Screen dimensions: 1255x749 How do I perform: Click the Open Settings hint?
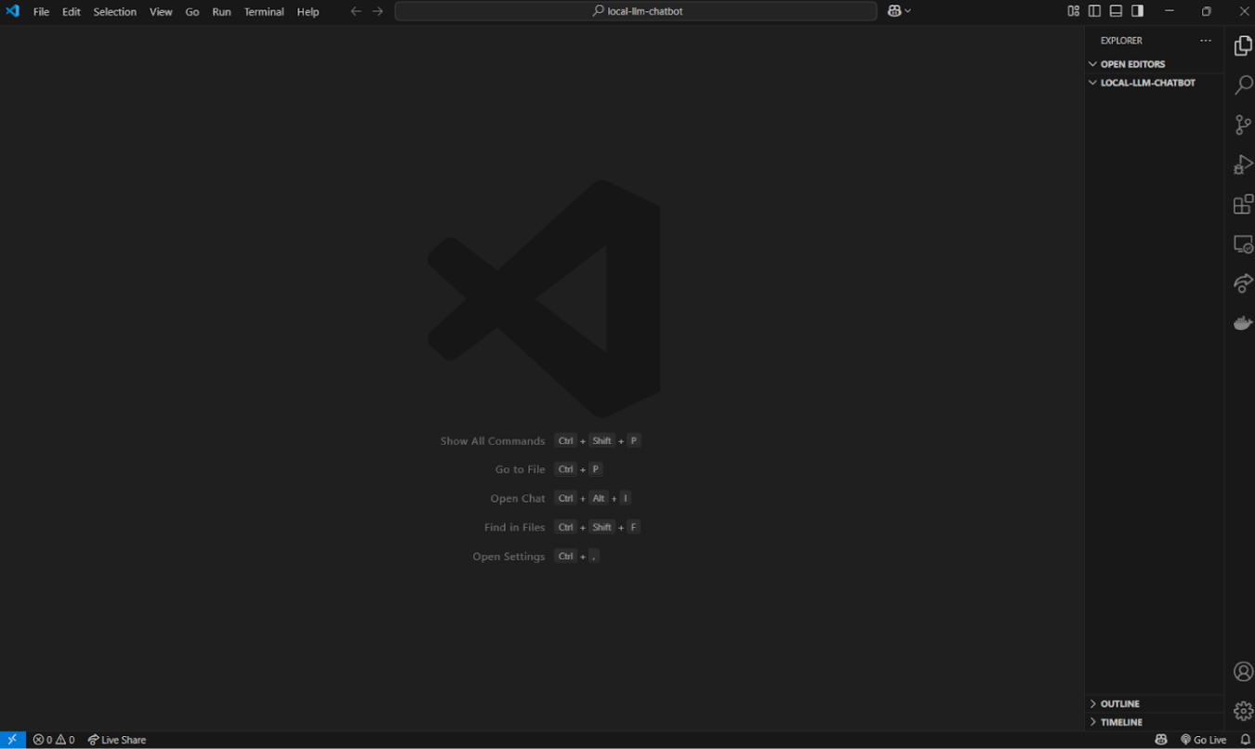click(536, 556)
